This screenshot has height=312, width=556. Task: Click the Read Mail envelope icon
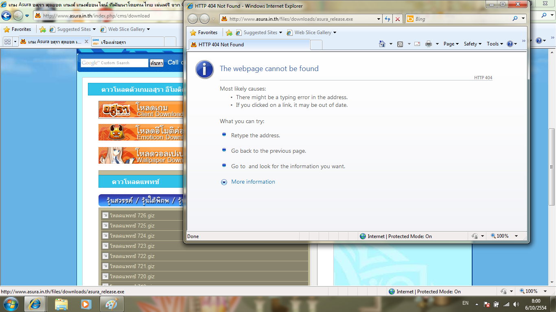click(x=417, y=44)
